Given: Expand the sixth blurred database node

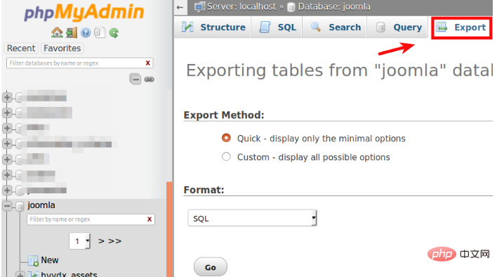Looking at the screenshot, I should point(7,175).
